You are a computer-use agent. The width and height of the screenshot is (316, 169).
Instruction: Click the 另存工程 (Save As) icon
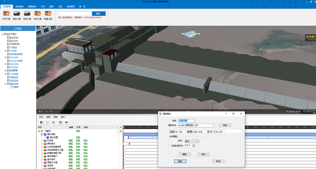(27, 14)
